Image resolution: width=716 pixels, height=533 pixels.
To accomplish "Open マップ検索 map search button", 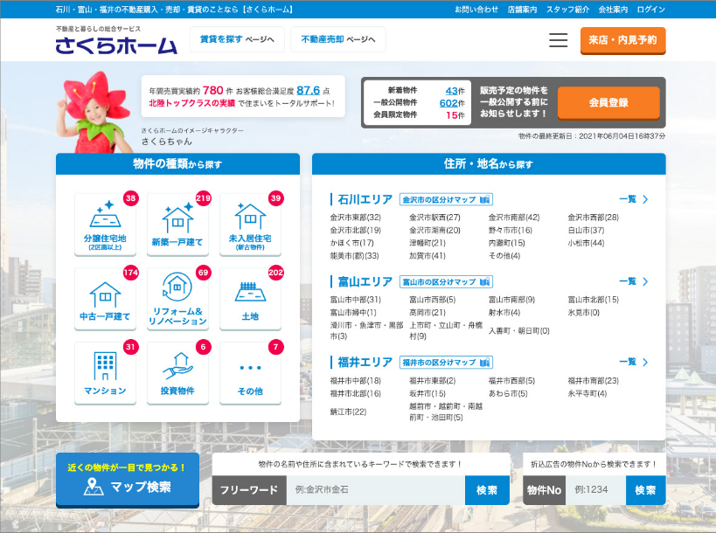I will tap(128, 480).
